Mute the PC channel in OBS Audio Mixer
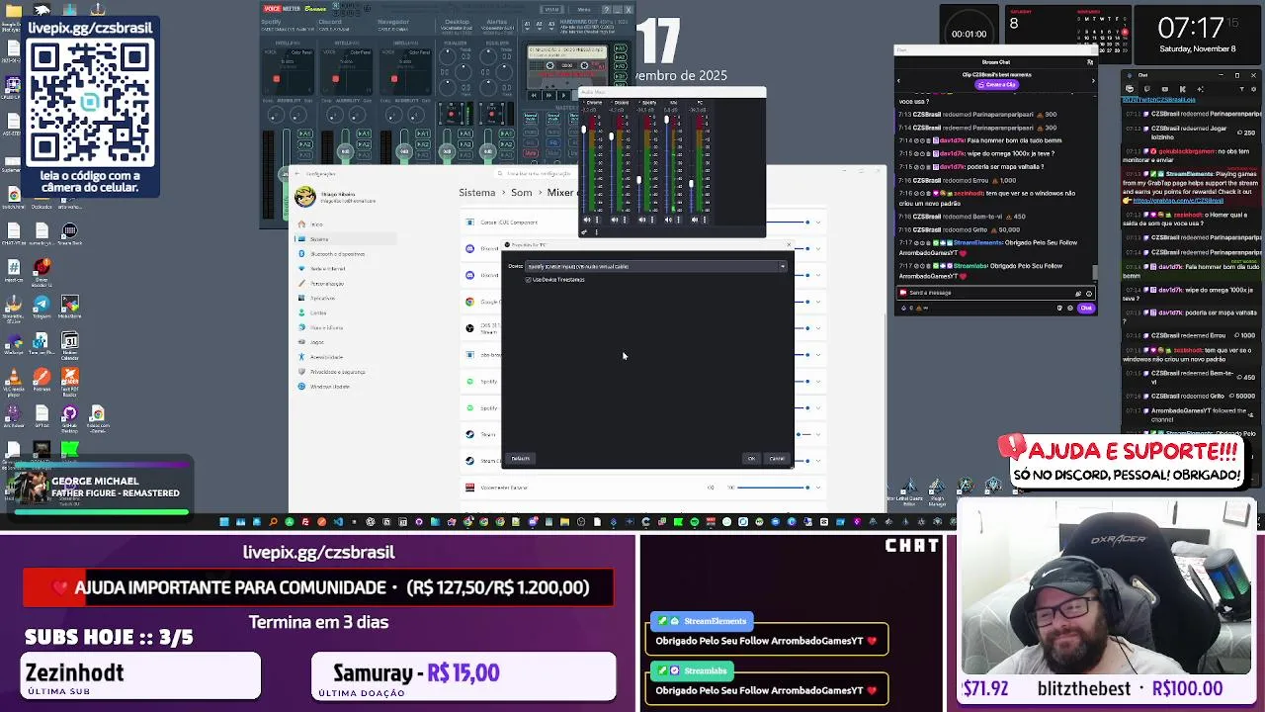This screenshot has height=712, width=1265. click(695, 220)
